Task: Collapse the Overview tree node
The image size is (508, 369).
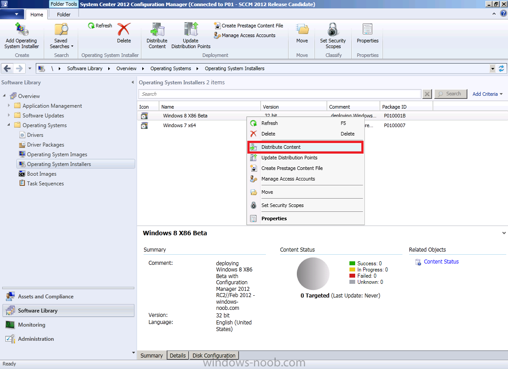Action: 4,95
